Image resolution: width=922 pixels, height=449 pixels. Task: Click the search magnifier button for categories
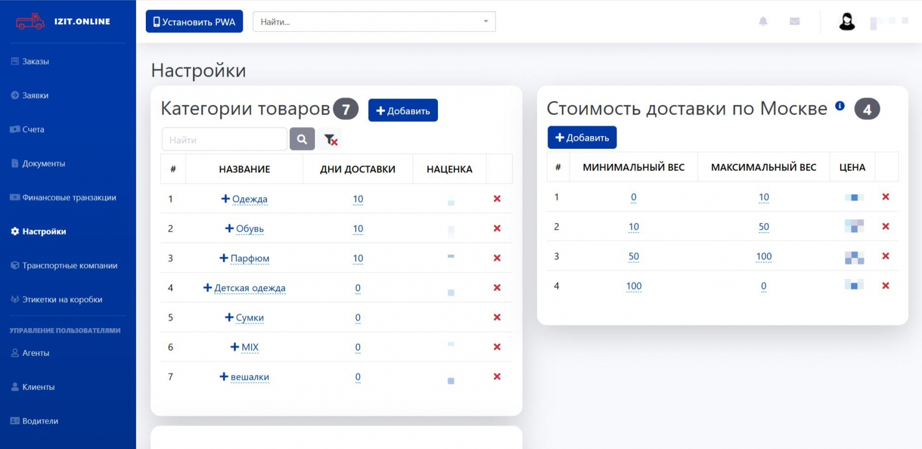point(302,139)
